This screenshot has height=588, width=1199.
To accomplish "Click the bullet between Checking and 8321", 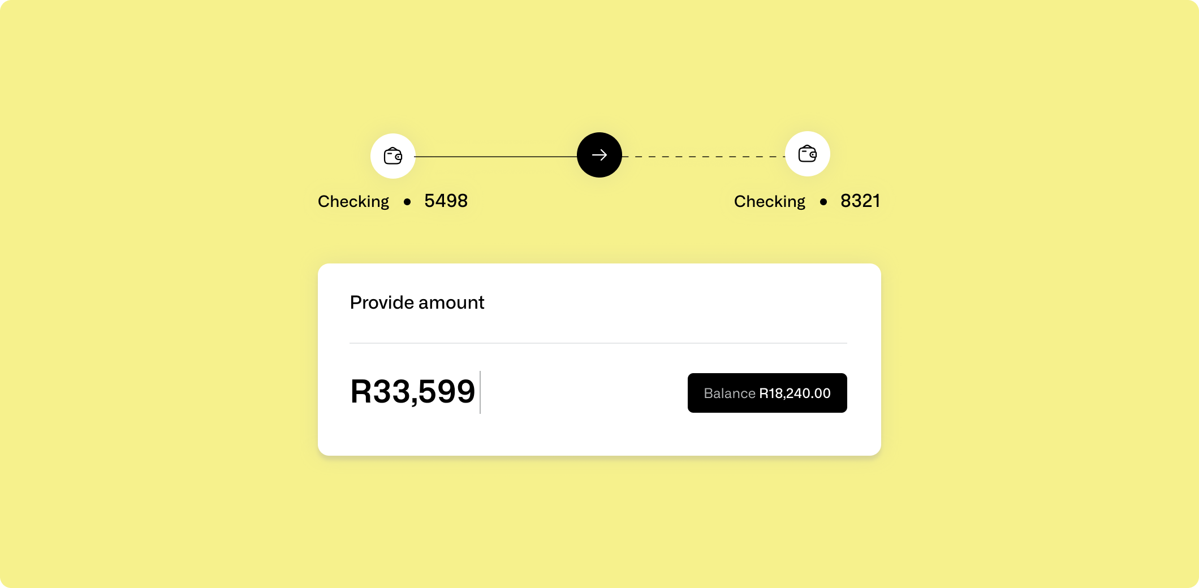I will (823, 202).
